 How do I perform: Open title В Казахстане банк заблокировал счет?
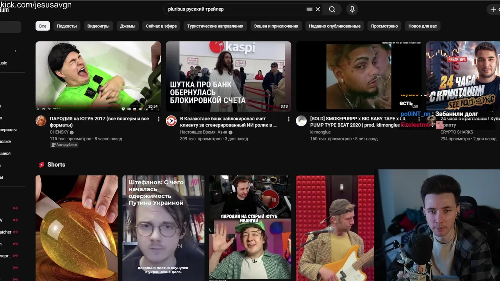[228, 122]
